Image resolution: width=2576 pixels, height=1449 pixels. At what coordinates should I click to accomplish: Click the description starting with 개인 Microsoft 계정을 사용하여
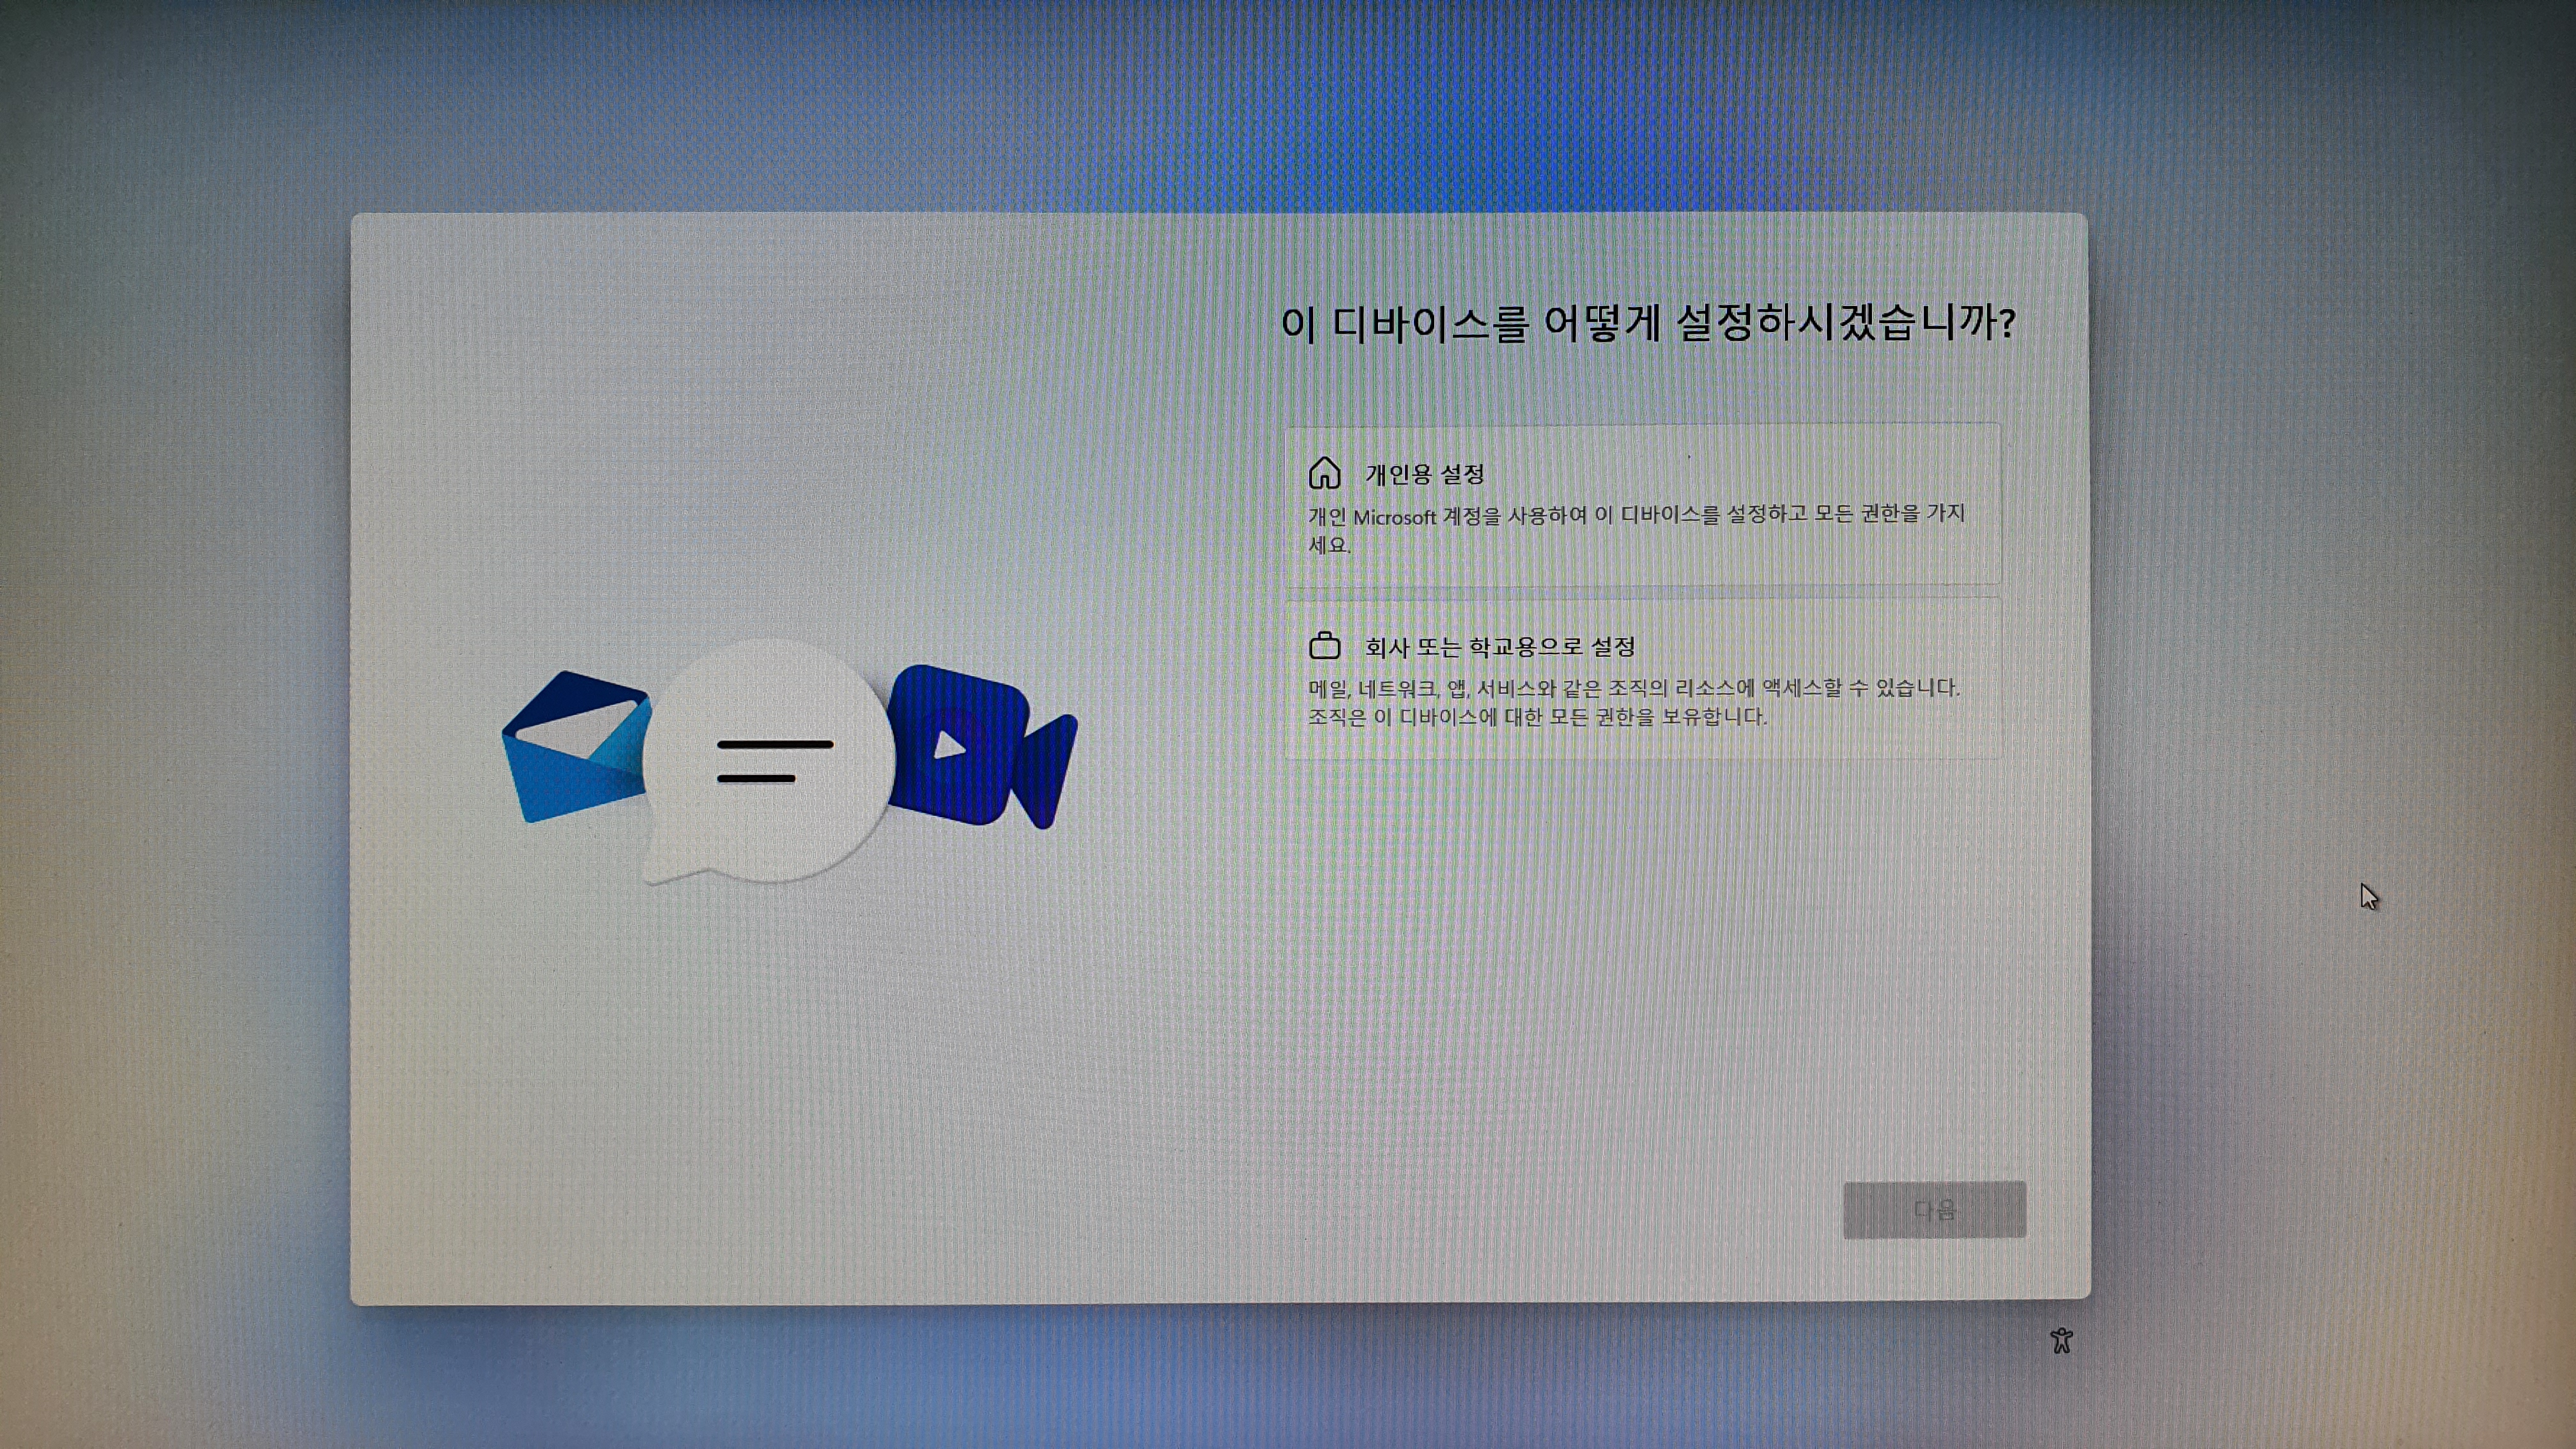tap(1636, 529)
